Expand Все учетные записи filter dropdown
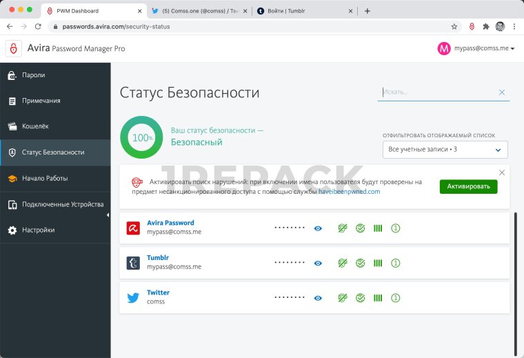Viewport: 524px width, 358px height. coord(445,150)
